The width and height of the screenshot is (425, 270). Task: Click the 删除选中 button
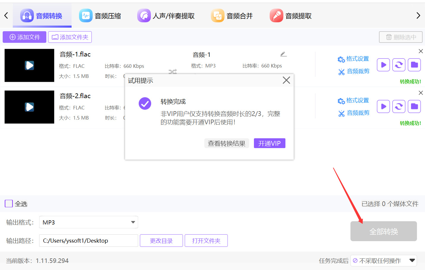[x=401, y=37]
